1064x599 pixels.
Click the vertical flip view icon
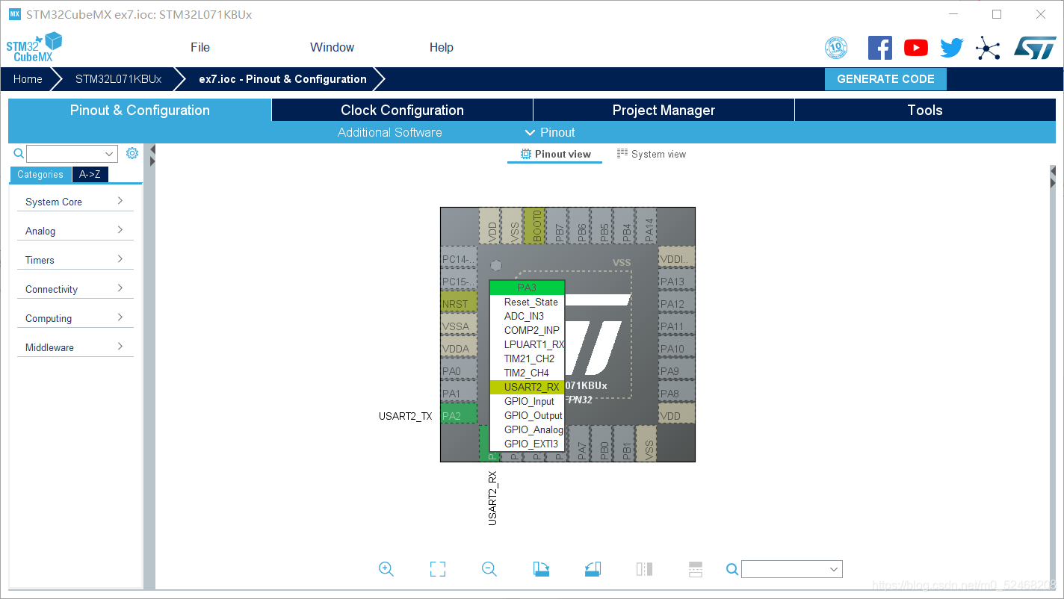[644, 569]
